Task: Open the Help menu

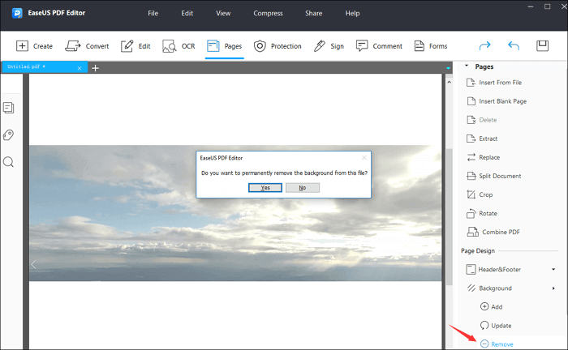Action: coord(352,13)
